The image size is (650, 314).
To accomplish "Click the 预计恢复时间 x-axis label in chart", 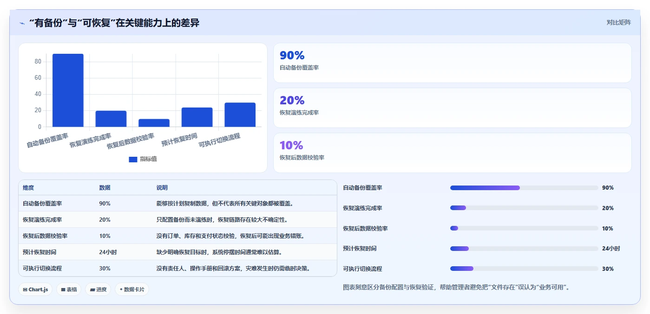I will pos(179,140).
